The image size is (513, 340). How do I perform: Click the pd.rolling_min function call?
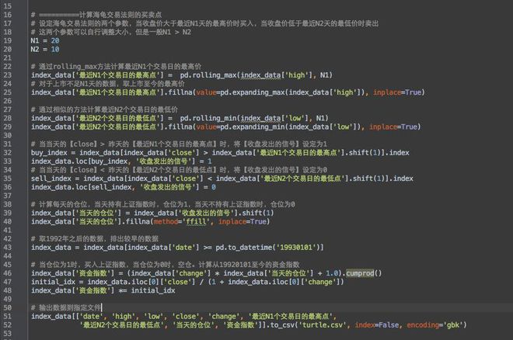(208, 118)
